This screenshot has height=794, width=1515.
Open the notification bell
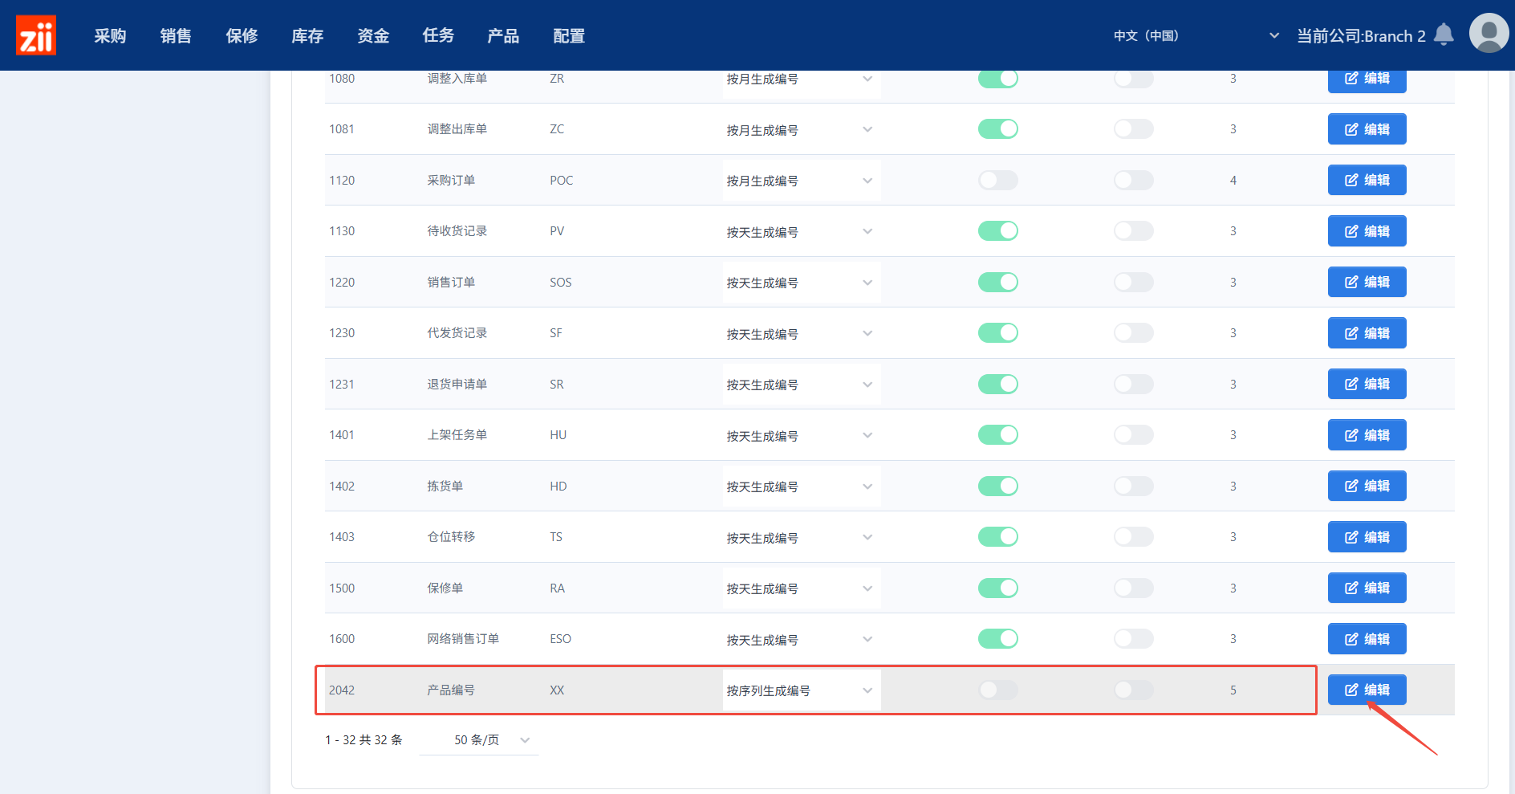(1444, 35)
